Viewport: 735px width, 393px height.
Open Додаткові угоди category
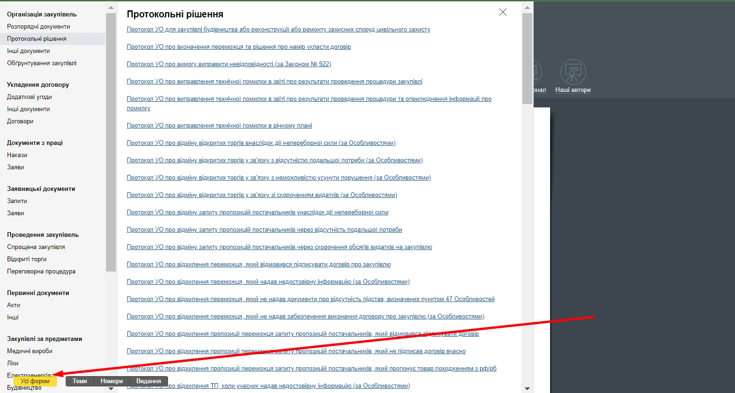pos(30,97)
